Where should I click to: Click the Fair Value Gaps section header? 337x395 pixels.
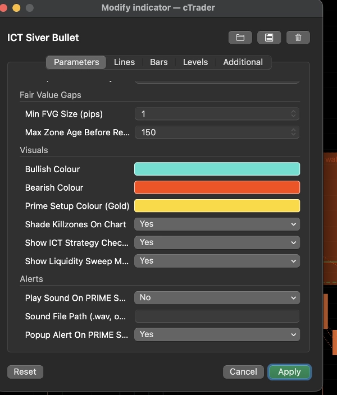tap(51, 95)
